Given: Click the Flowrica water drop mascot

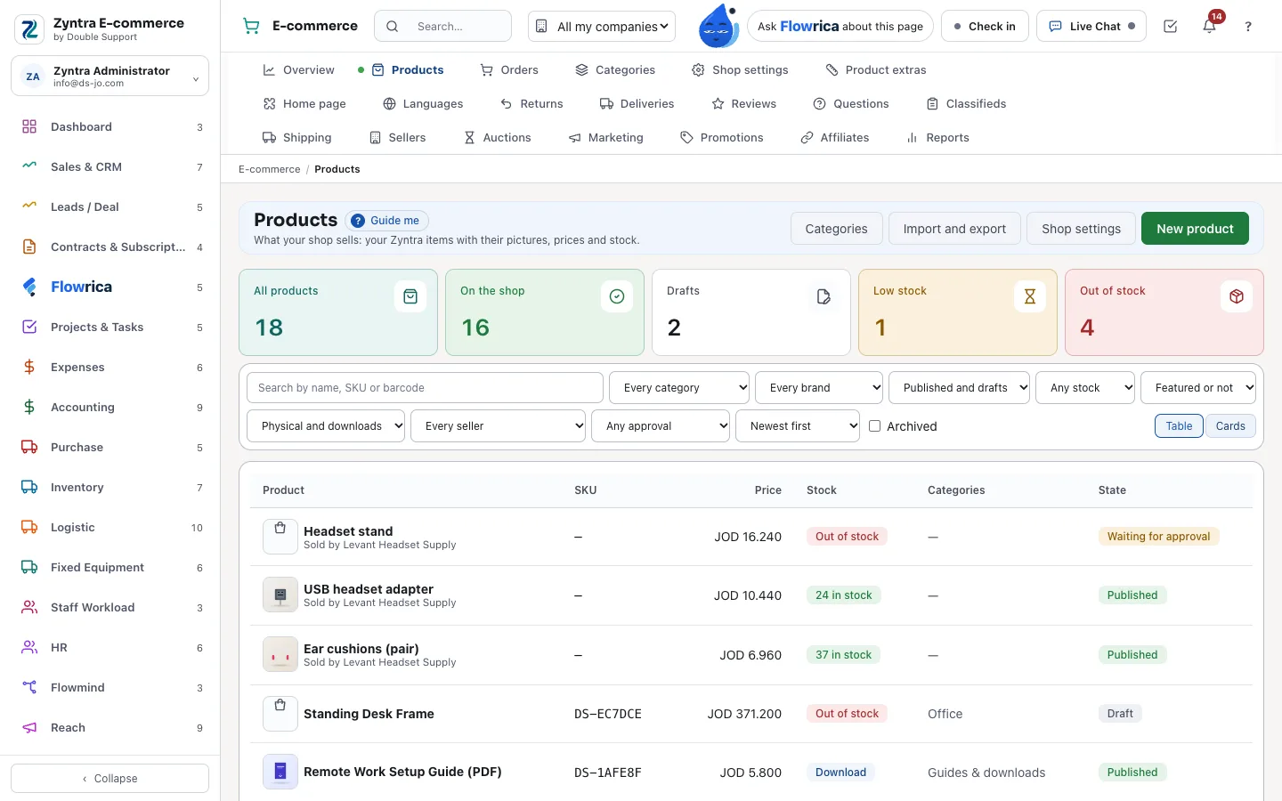Looking at the screenshot, I should coord(718,26).
